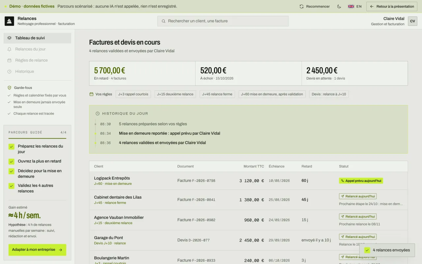The image size is (422, 264).
Task: Toggle Préparez les relances du jour checkbox
Action: point(12,147)
